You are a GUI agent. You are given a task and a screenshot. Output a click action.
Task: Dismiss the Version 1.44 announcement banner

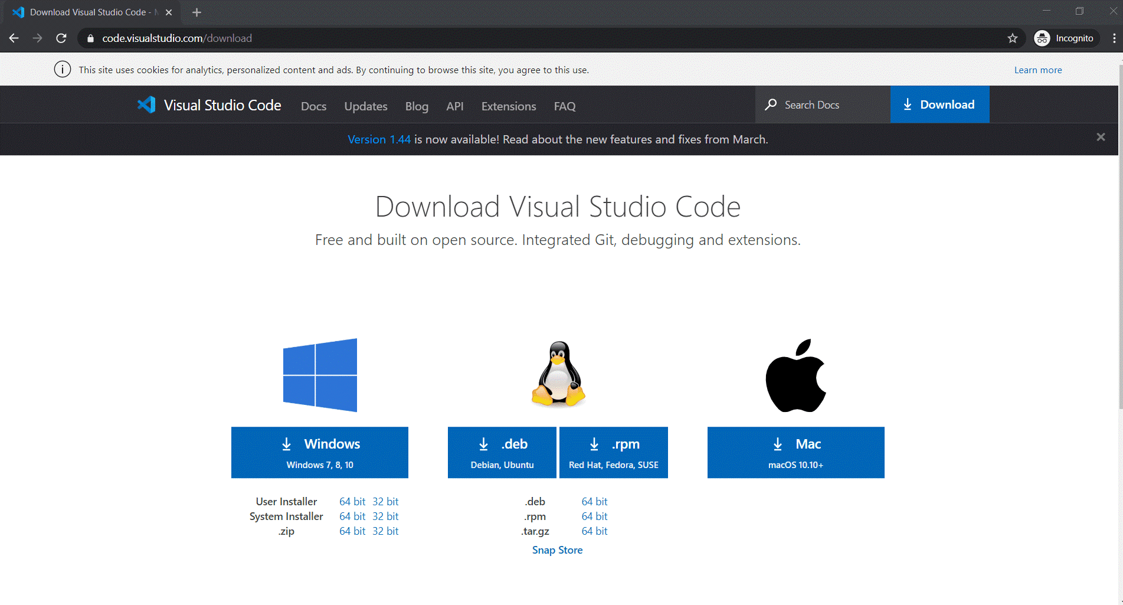coord(1100,137)
